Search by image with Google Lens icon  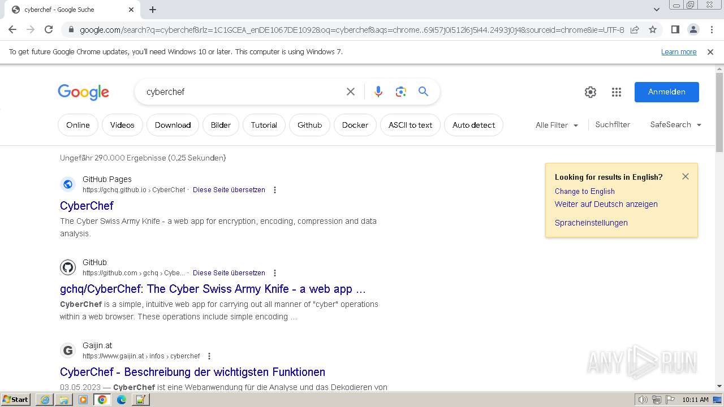tap(401, 92)
